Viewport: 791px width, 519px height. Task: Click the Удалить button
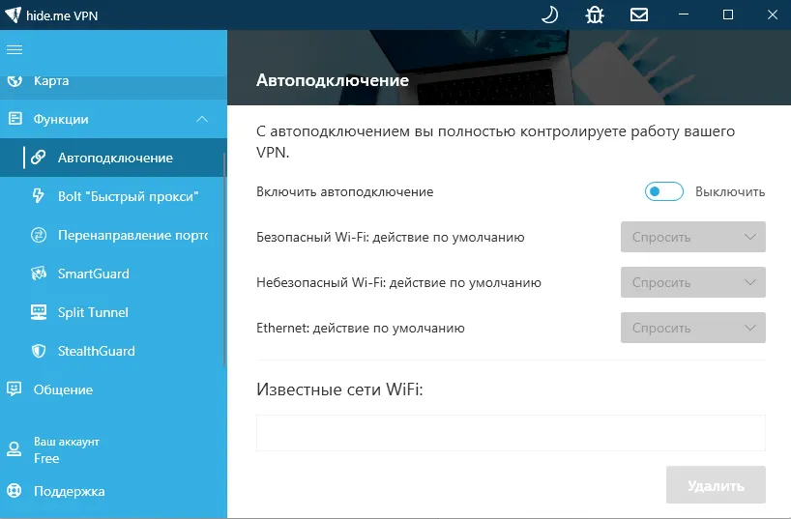[716, 485]
